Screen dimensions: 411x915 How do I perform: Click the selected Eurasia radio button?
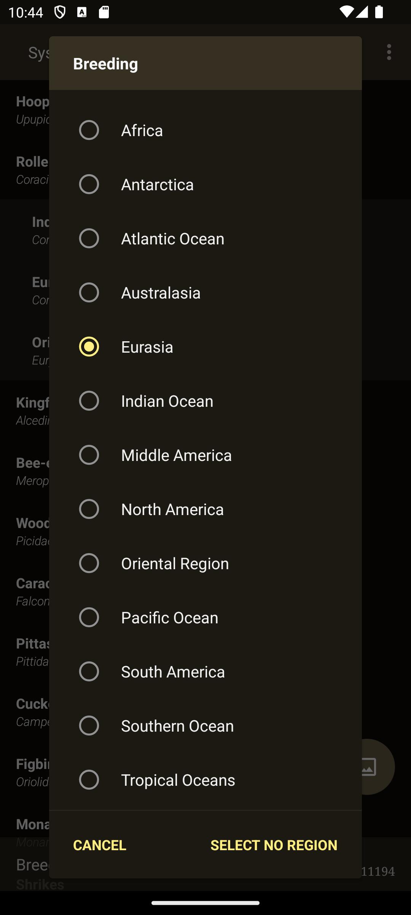pyautogui.click(x=89, y=347)
